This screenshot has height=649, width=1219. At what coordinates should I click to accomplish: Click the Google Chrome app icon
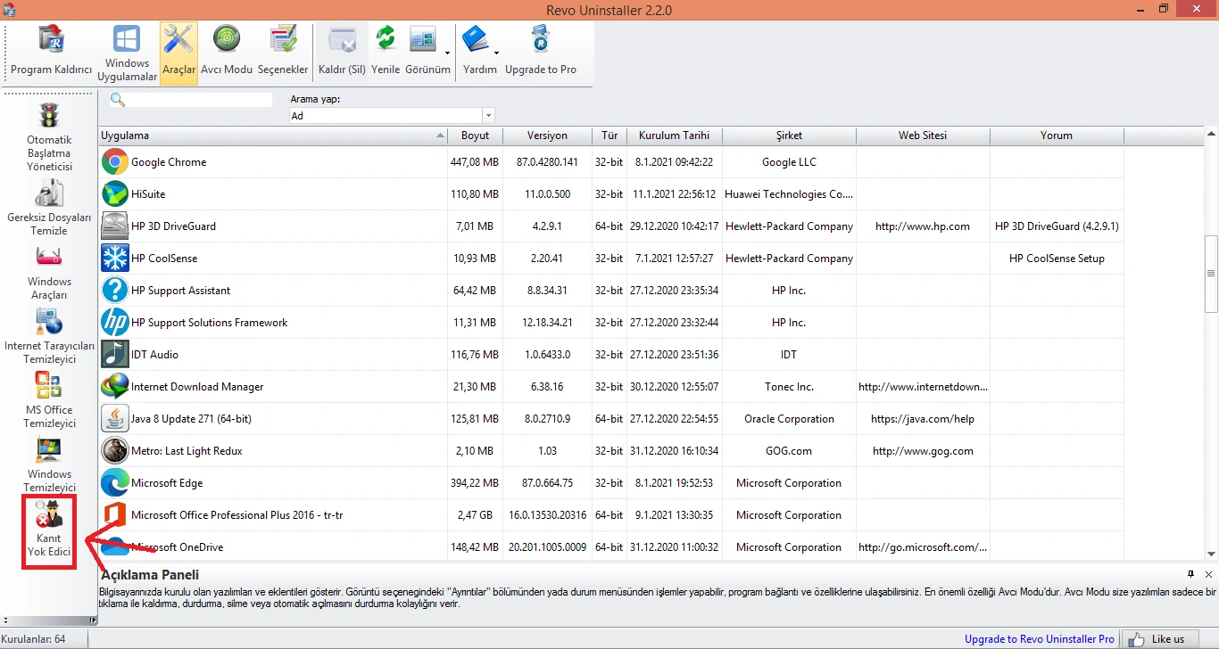coord(115,162)
